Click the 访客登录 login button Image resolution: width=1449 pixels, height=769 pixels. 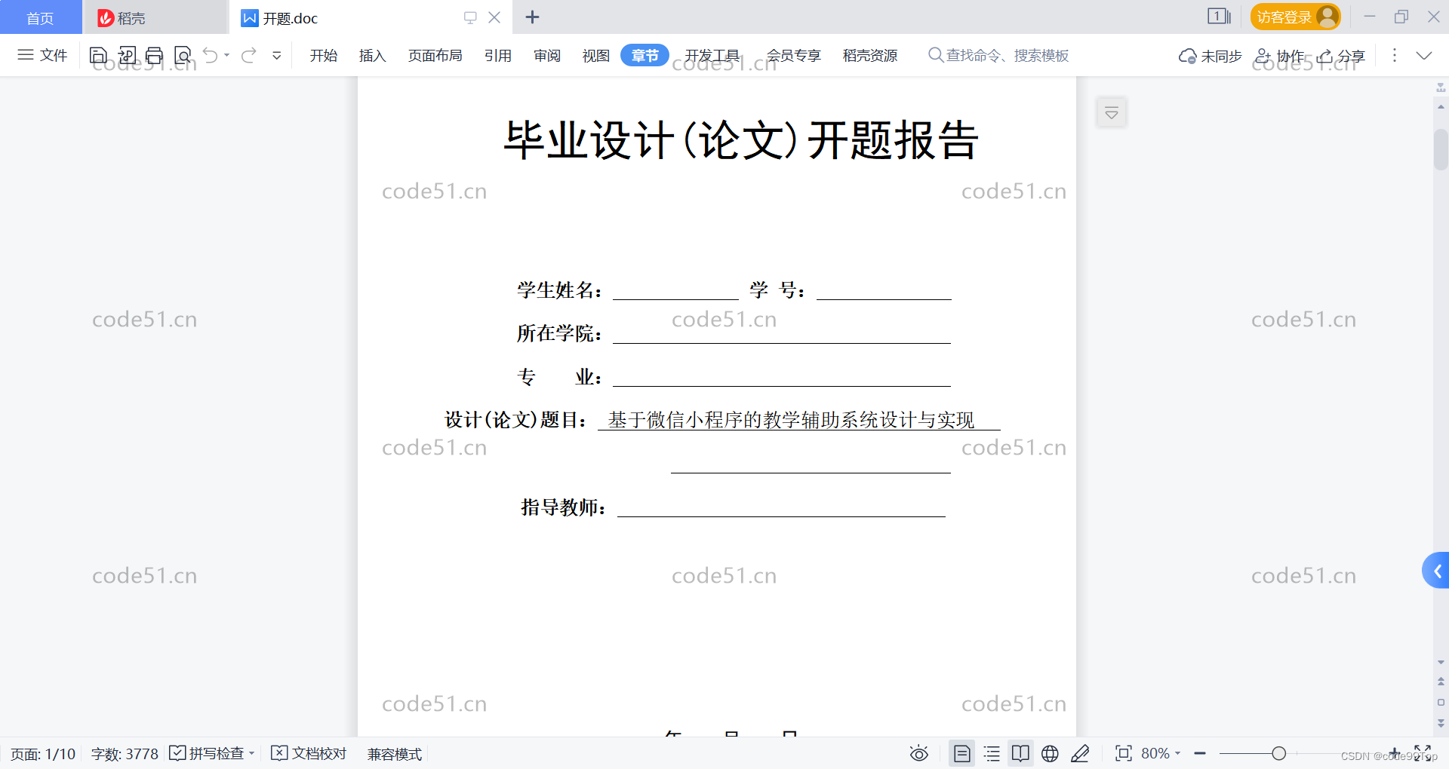tap(1295, 17)
